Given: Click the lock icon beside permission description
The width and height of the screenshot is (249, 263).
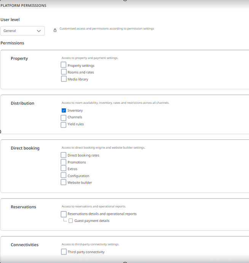Looking at the screenshot, I should (55, 30).
